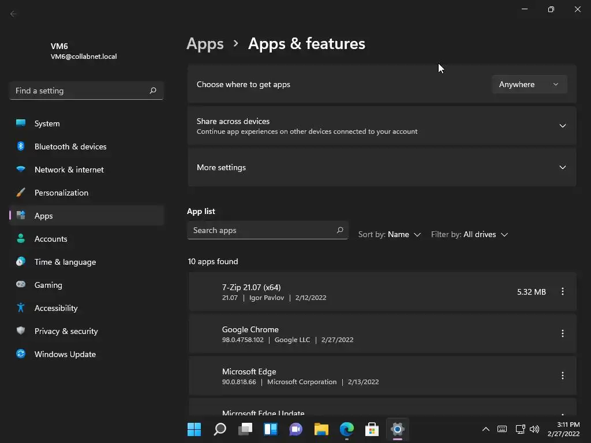Open the Windows Start menu
Viewport: 591px width, 443px height.
pos(194,429)
